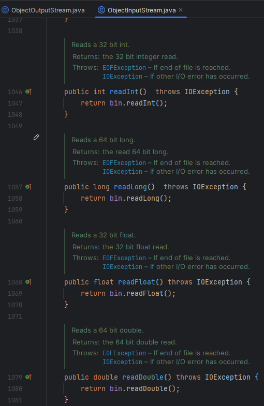Follow EOFException link in readLong docs
Screen dimensions: 264x406
[x=124, y=163]
